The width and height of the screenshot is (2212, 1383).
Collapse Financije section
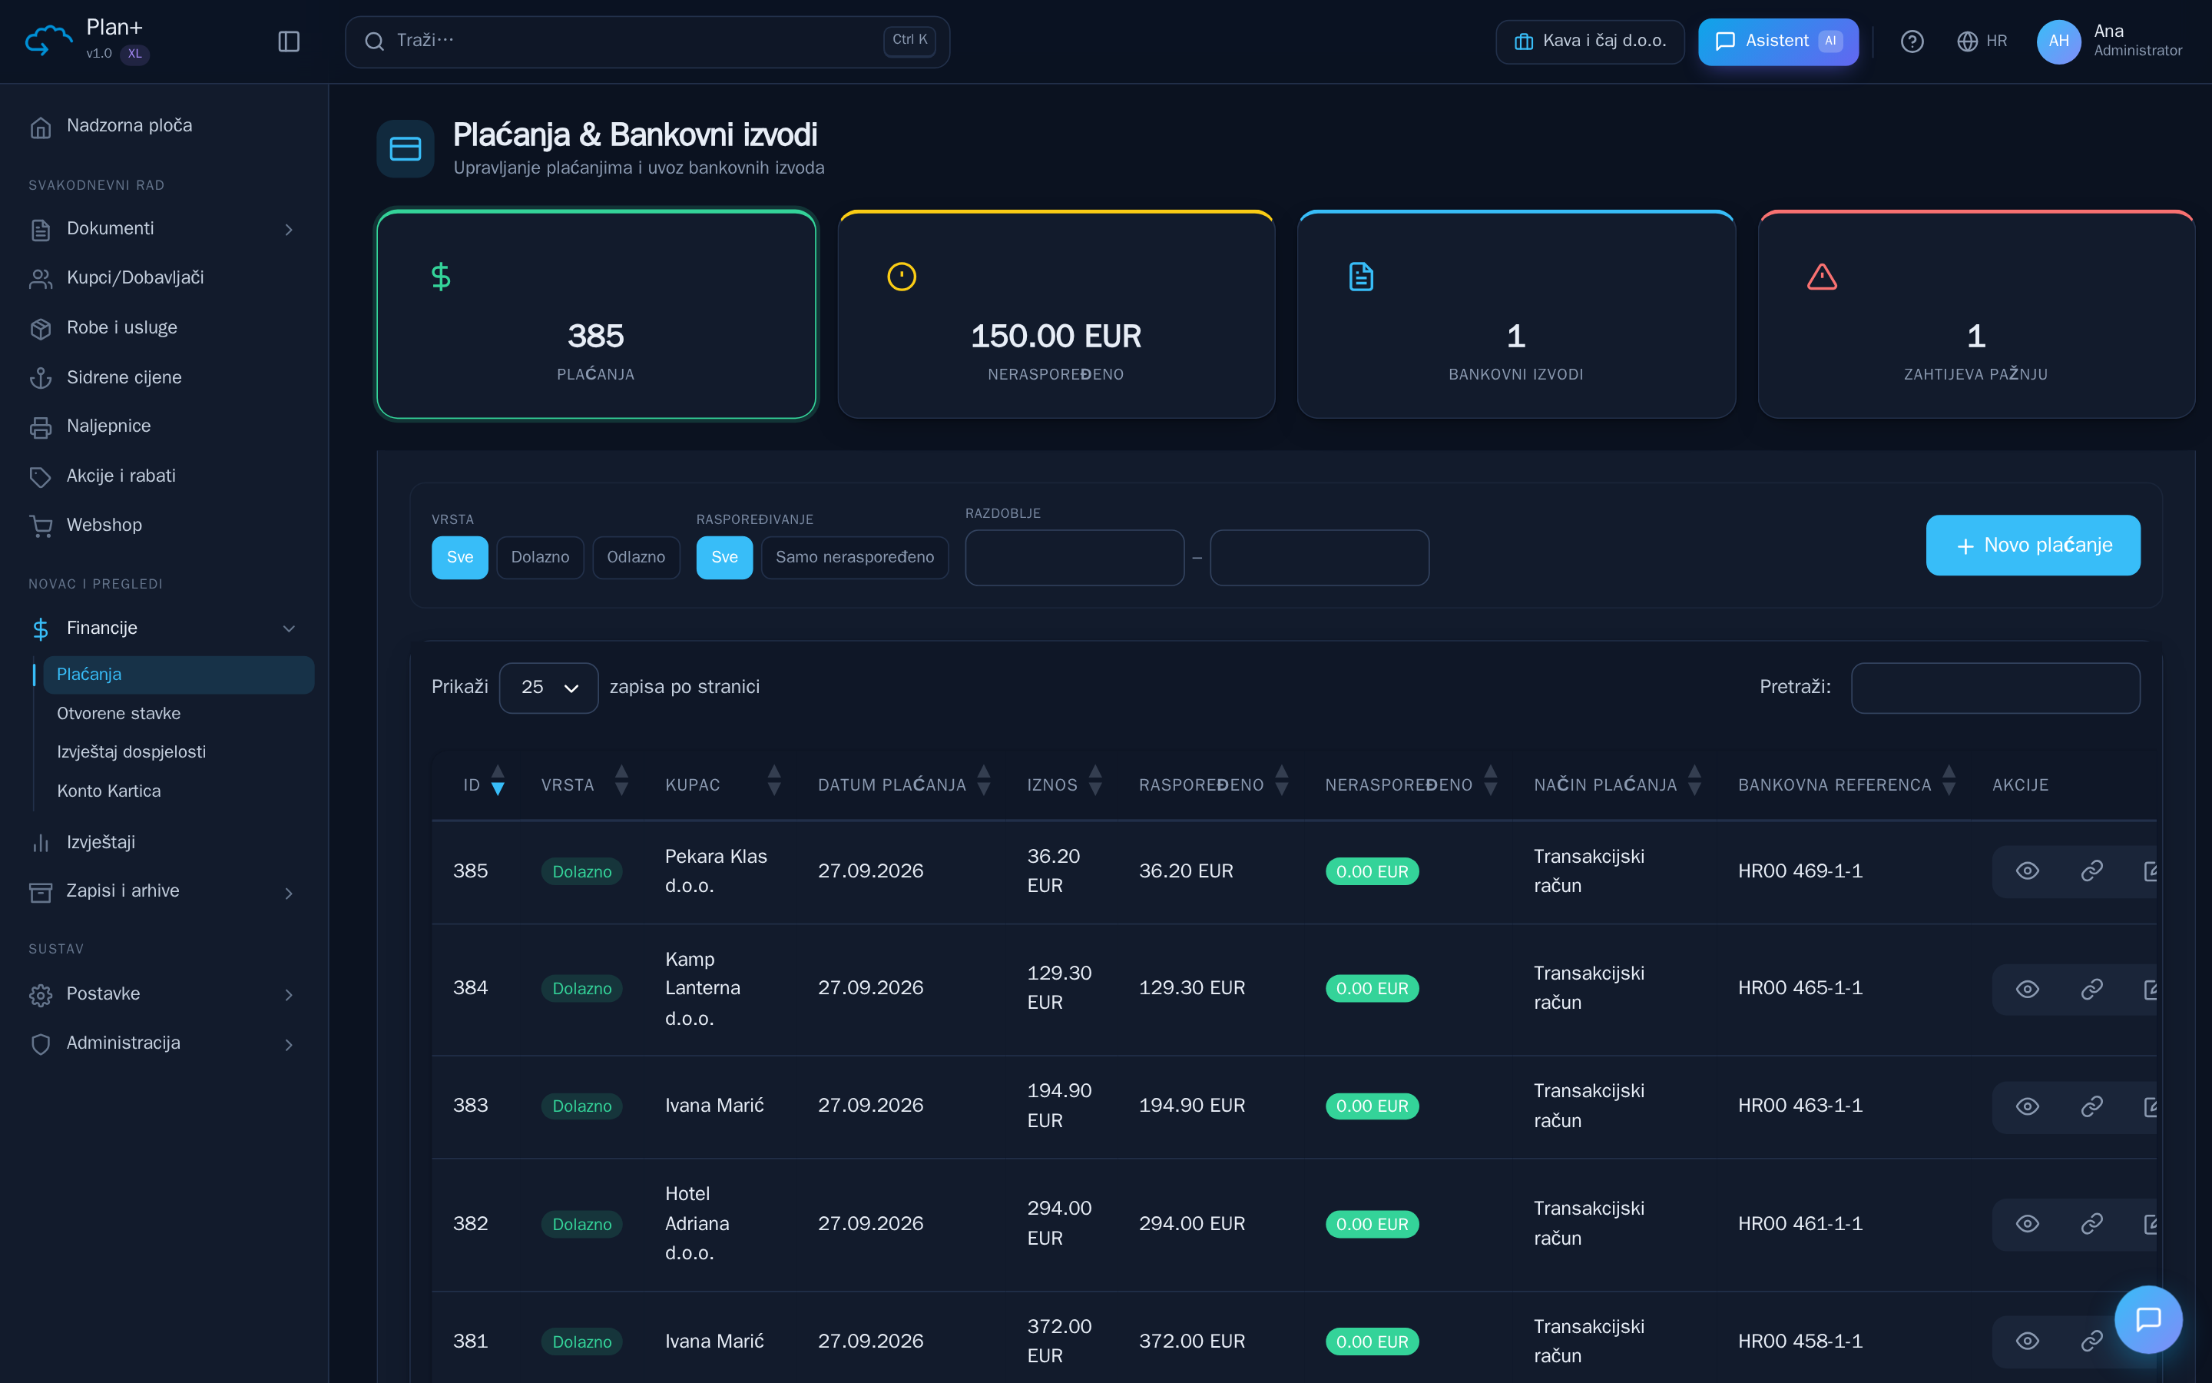[x=164, y=628]
